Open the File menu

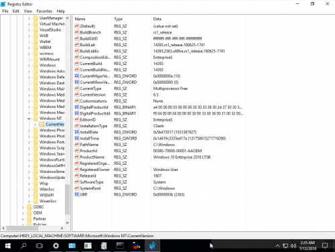(5, 11)
